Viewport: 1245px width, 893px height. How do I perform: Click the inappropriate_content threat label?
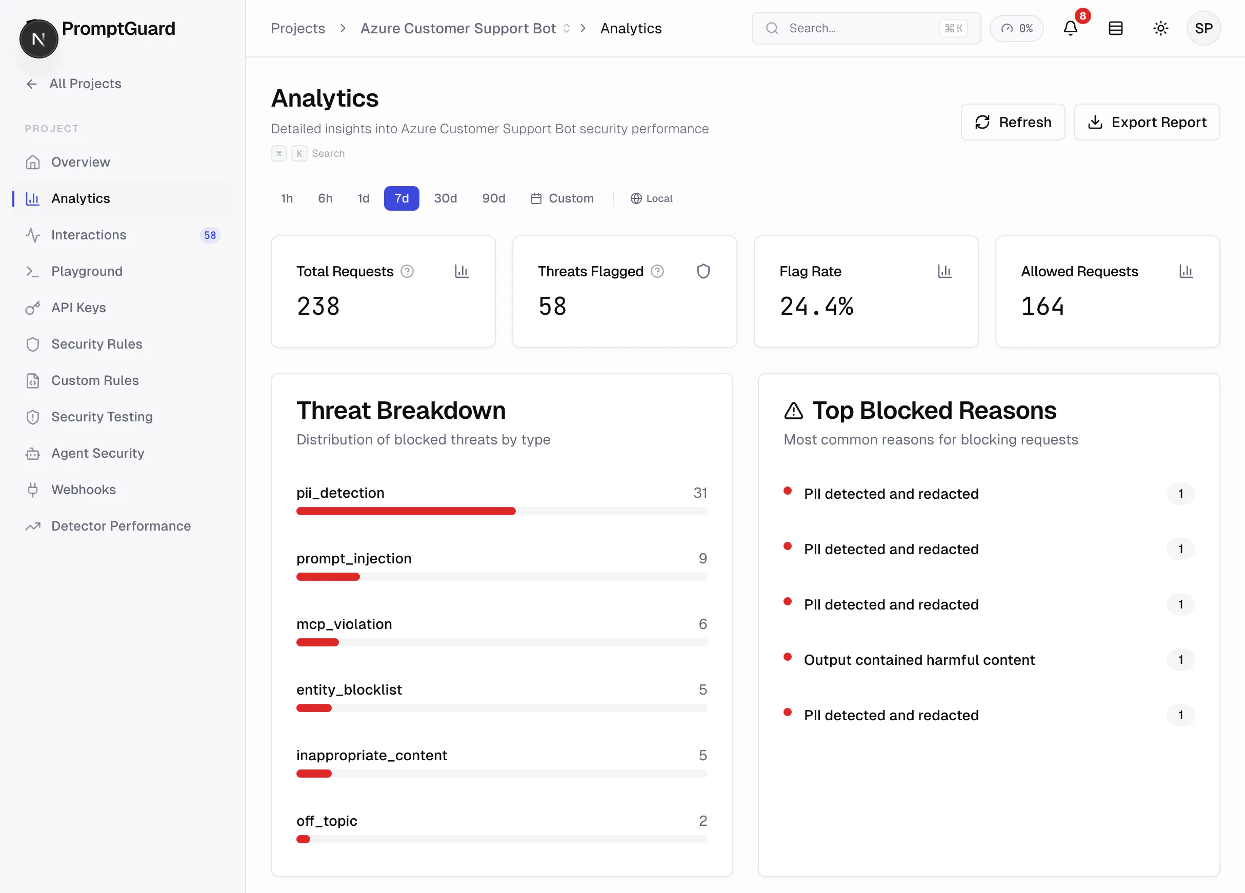pyautogui.click(x=372, y=755)
